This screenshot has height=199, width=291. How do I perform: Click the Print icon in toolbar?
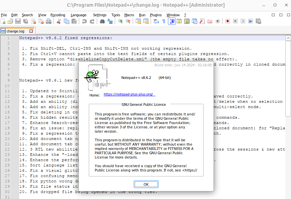[x=49, y=21]
